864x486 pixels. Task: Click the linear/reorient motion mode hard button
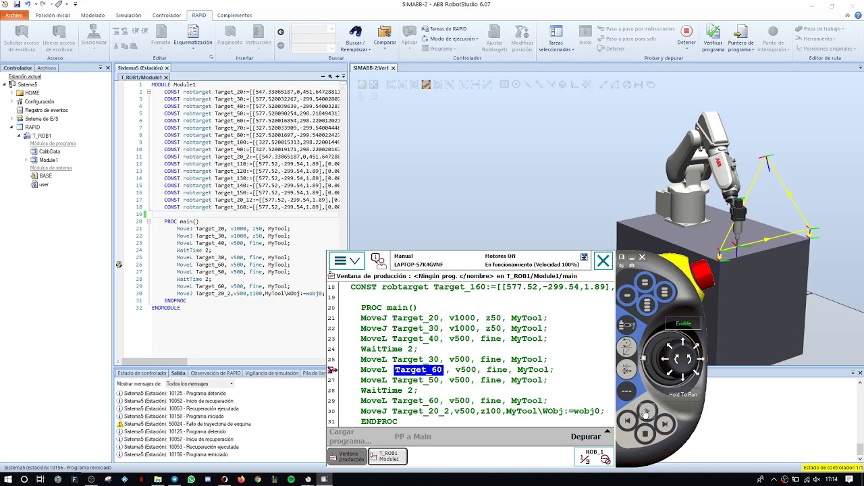626,347
